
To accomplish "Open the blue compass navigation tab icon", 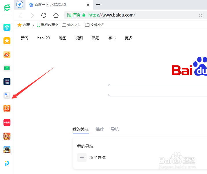I will click(x=20, y=5).
